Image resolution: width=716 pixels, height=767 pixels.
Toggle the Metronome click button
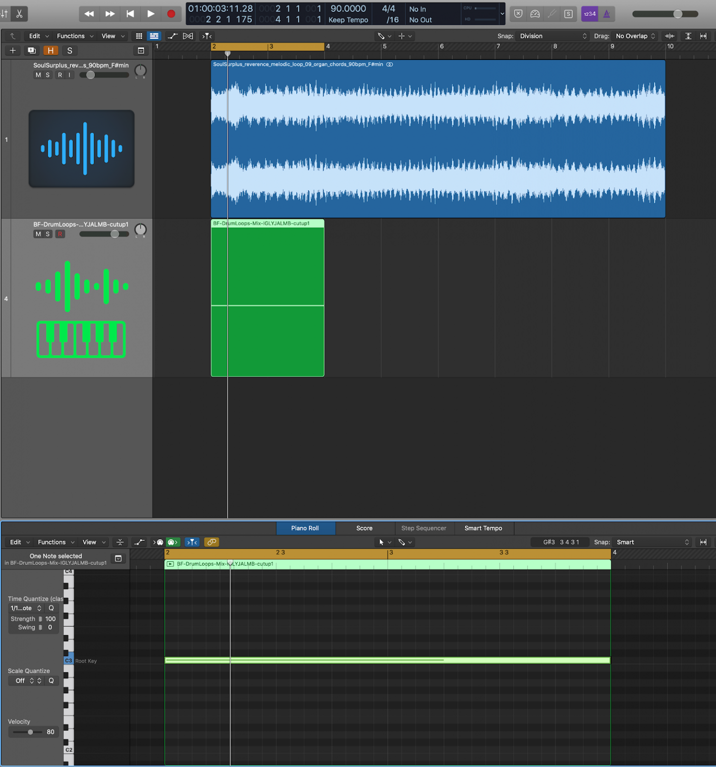point(607,14)
